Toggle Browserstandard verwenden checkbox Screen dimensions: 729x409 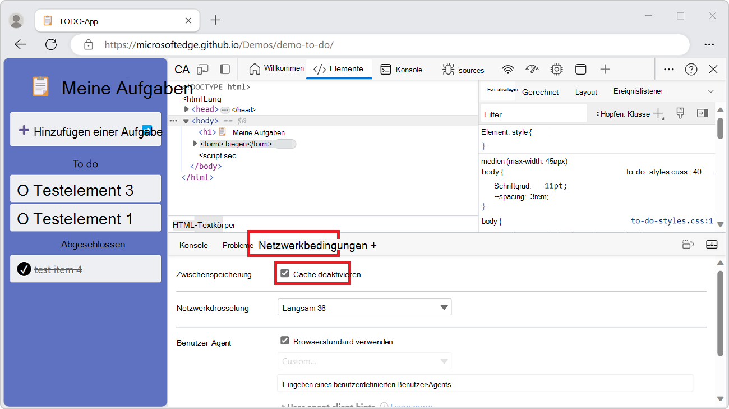click(285, 341)
